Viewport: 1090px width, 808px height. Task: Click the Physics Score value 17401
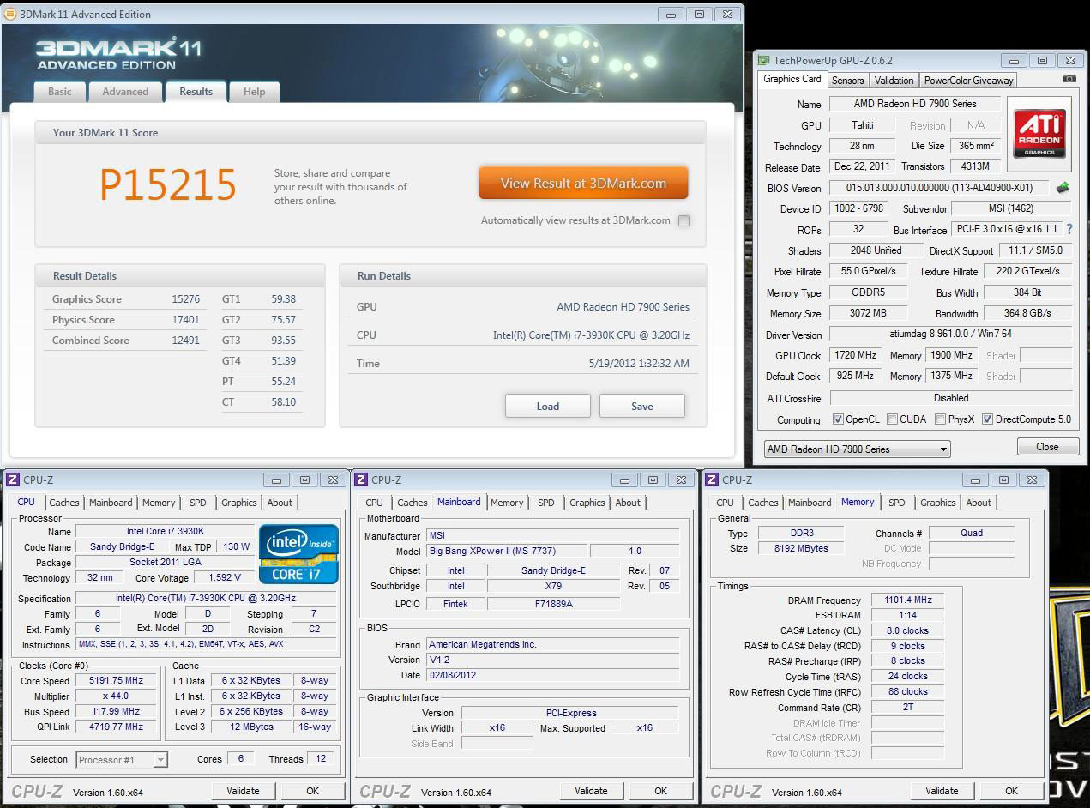click(x=185, y=320)
